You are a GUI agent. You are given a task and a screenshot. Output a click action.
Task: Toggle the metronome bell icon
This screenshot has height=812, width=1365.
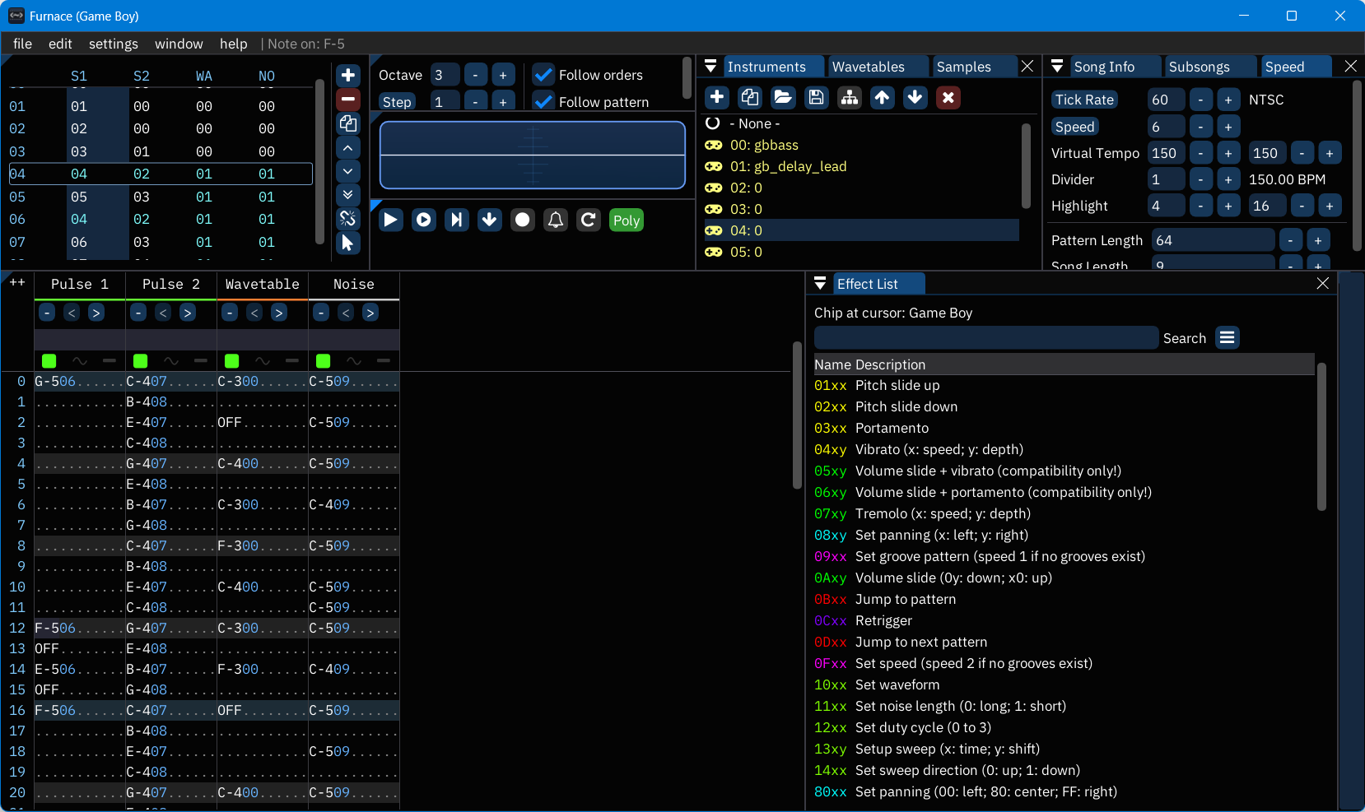[x=556, y=220]
